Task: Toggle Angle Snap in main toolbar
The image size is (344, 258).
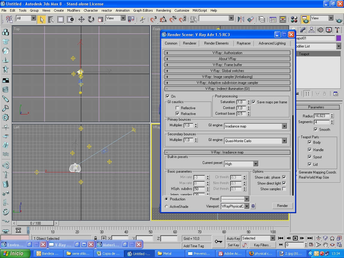Action: (x=163, y=19)
